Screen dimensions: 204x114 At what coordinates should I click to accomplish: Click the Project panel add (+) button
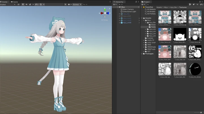(142, 5)
